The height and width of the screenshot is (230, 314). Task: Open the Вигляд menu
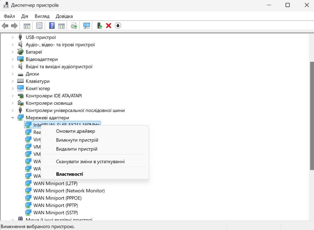click(42, 16)
